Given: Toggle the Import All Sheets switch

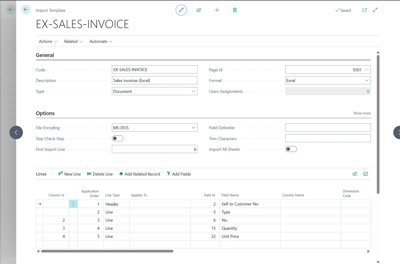Looking at the screenshot, I should [x=291, y=149].
